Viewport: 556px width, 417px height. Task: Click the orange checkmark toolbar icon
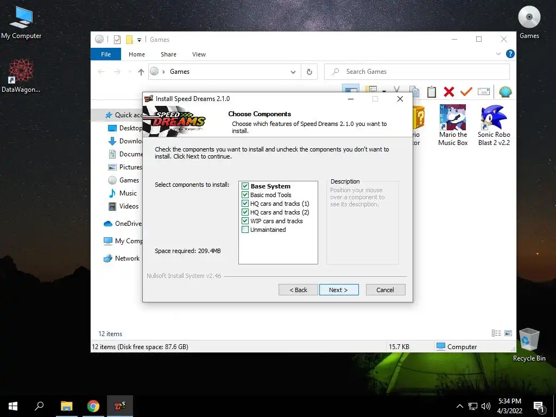click(x=466, y=92)
